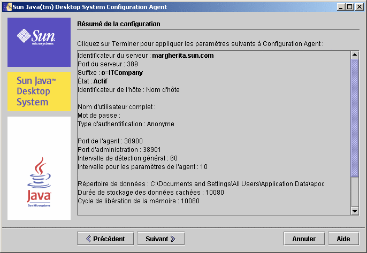Open help with the Aide button

[343, 239]
